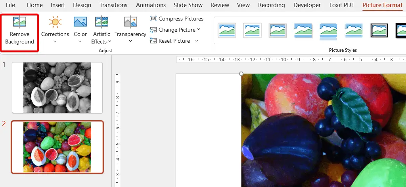Screen dimensions: 406x187
Task: Apply the double black frame picture style
Action: [x=379, y=30]
